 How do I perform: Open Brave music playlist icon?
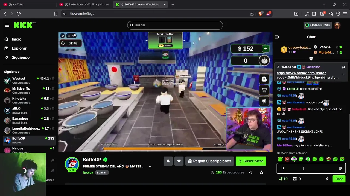click(307, 14)
